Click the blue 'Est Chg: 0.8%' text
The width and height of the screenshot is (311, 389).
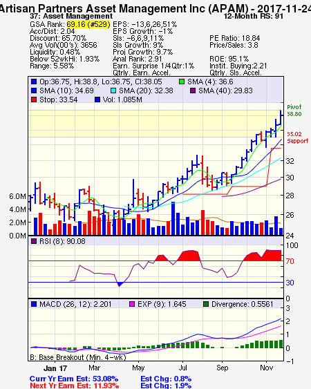(166, 379)
